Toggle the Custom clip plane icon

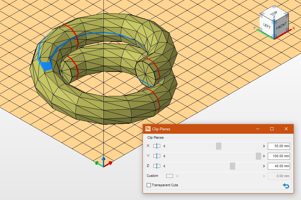[170, 176]
